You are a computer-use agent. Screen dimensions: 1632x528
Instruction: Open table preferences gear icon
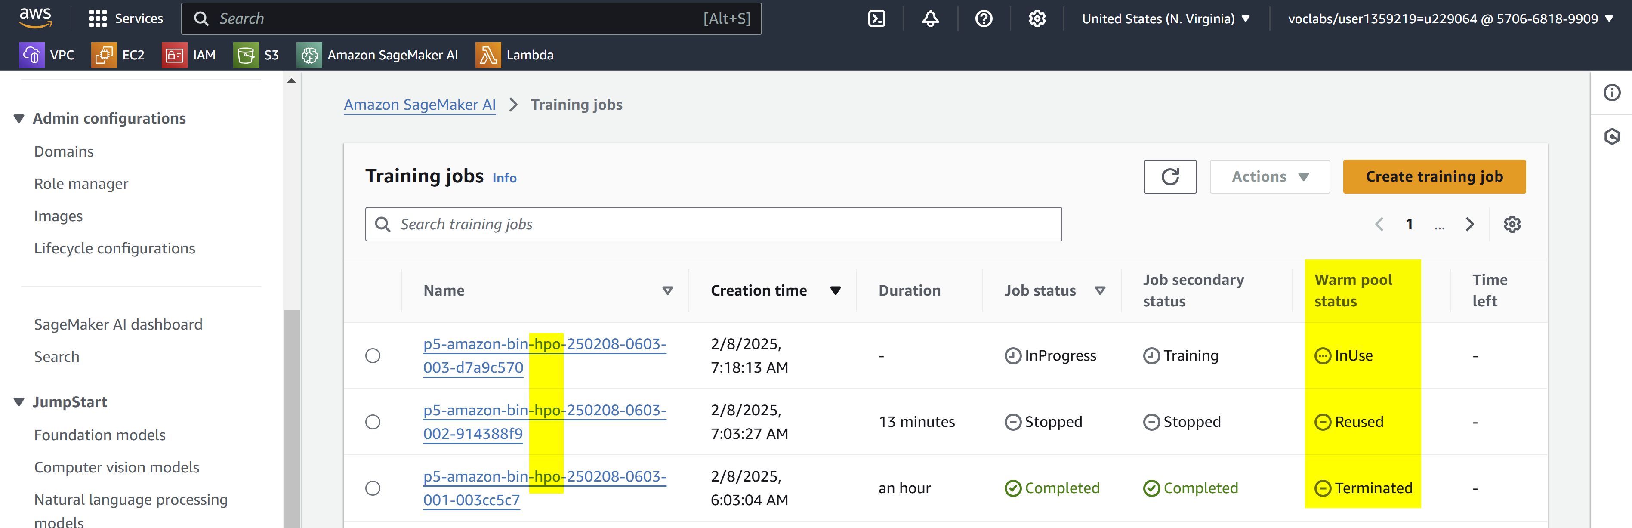tap(1512, 224)
